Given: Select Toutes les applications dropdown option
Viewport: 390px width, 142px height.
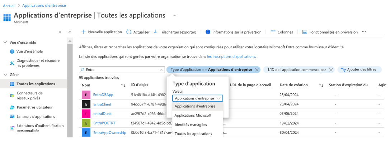Looking at the screenshot, I should click(197, 134).
